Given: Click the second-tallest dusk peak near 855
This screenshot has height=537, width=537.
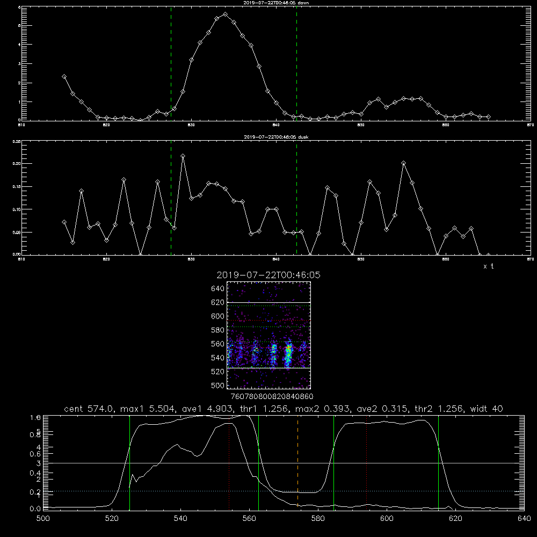Looking at the screenshot, I should pyautogui.click(x=403, y=163).
